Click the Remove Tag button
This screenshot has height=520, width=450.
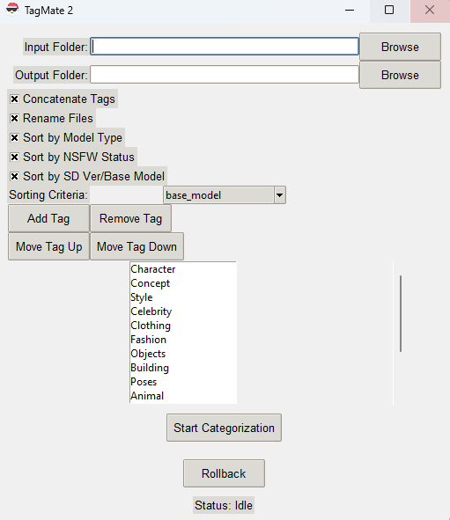click(130, 218)
